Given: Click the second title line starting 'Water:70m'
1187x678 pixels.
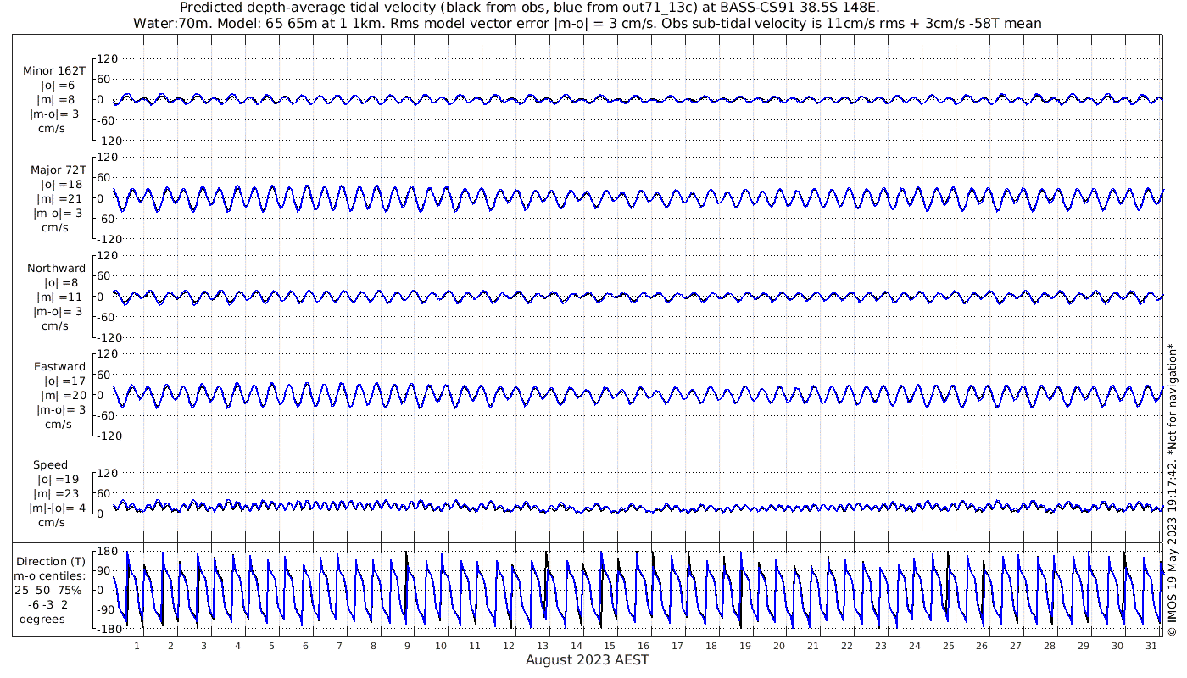Looking at the screenshot, I should (x=588, y=24).
